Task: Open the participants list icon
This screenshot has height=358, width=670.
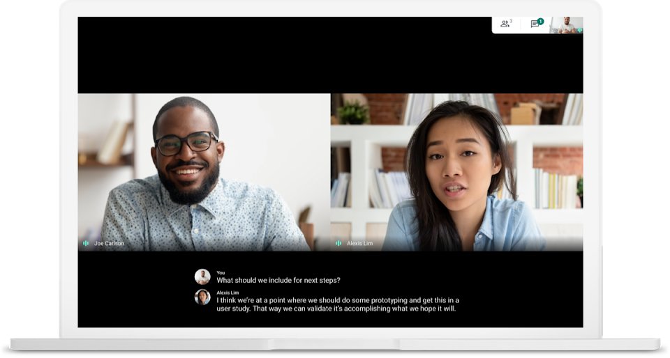Action: pyautogui.click(x=504, y=24)
